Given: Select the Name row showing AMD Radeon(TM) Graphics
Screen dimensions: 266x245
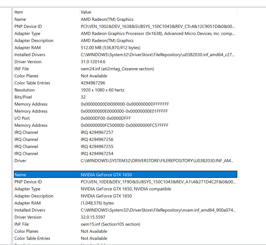Looking at the screenshot, I should [126, 19].
